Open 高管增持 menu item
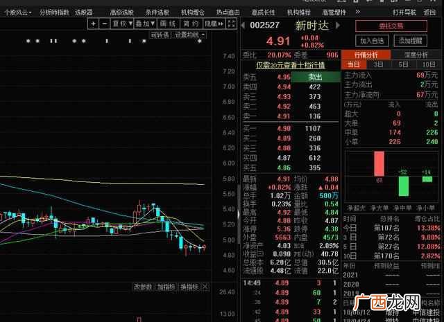This screenshot has height=322, width=444. pyautogui.click(x=334, y=12)
